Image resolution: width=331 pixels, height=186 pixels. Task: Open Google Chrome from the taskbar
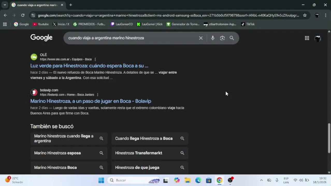coord(219,180)
